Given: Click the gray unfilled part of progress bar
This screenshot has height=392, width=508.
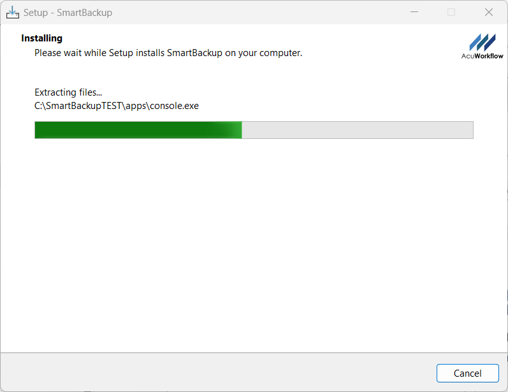Looking at the screenshot, I should 357,130.
